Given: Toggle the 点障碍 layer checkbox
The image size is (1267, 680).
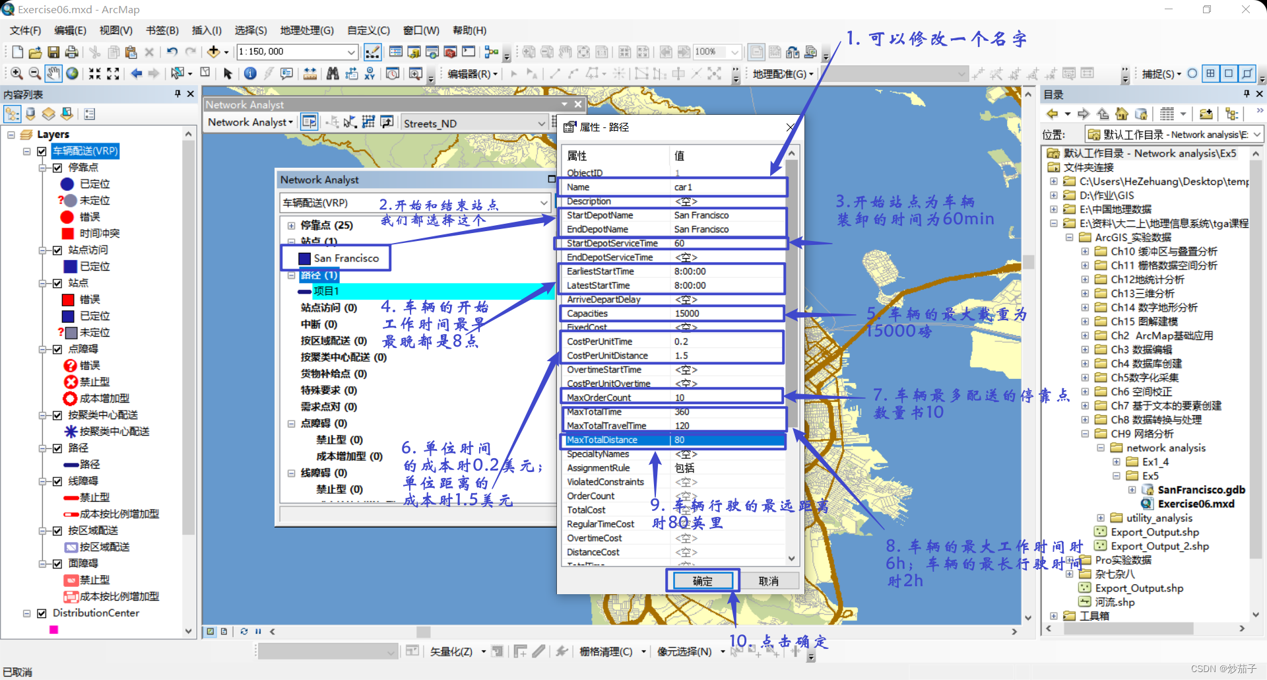Looking at the screenshot, I should tap(58, 349).
